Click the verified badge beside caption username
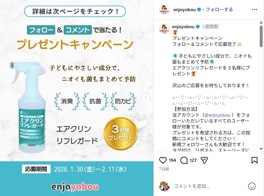This screenshot has height=196, width=264. pyautogui.click(x=198, y=27)
